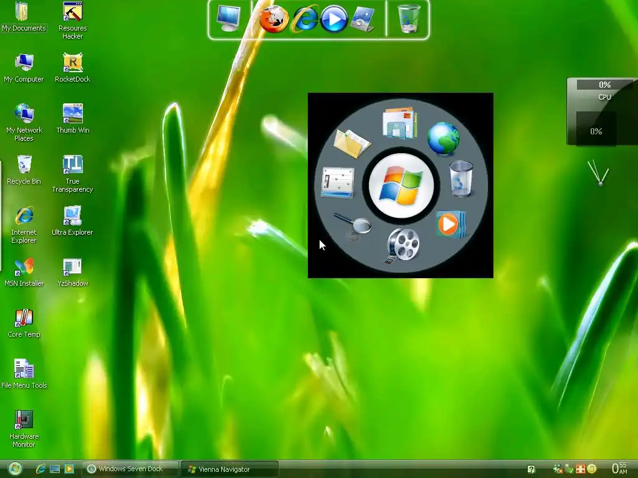Launch the YzShadow shortcut
Viewport: 638px width, 478px height.
(x=72, y=272)
